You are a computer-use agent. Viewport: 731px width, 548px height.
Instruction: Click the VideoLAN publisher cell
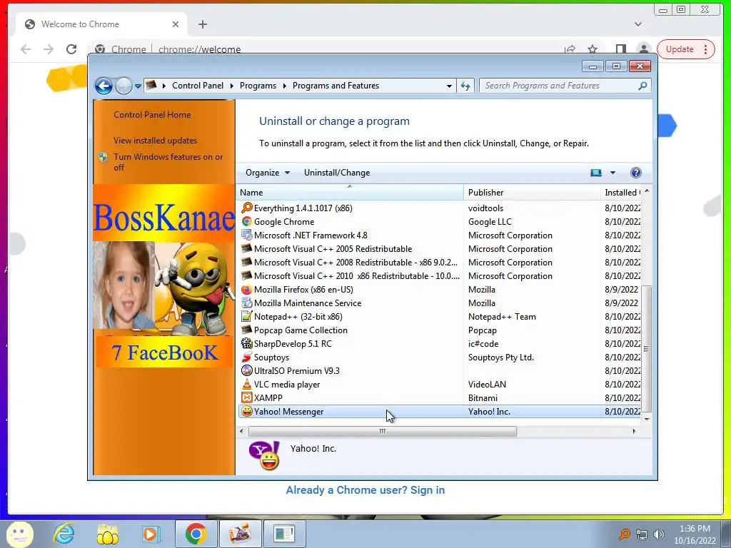pyautogui.click(x=487, y=384)
